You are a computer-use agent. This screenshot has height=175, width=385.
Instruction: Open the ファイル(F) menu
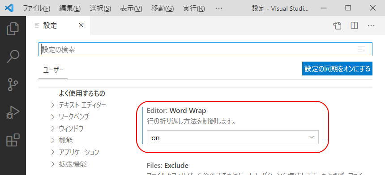[x=37, y=8]
